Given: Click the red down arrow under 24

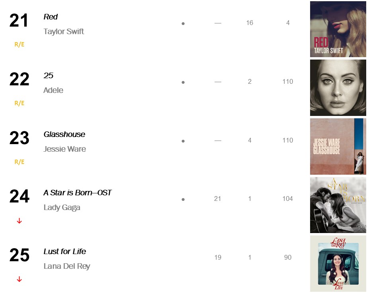Looking at the screenshot, I should 19,221.
